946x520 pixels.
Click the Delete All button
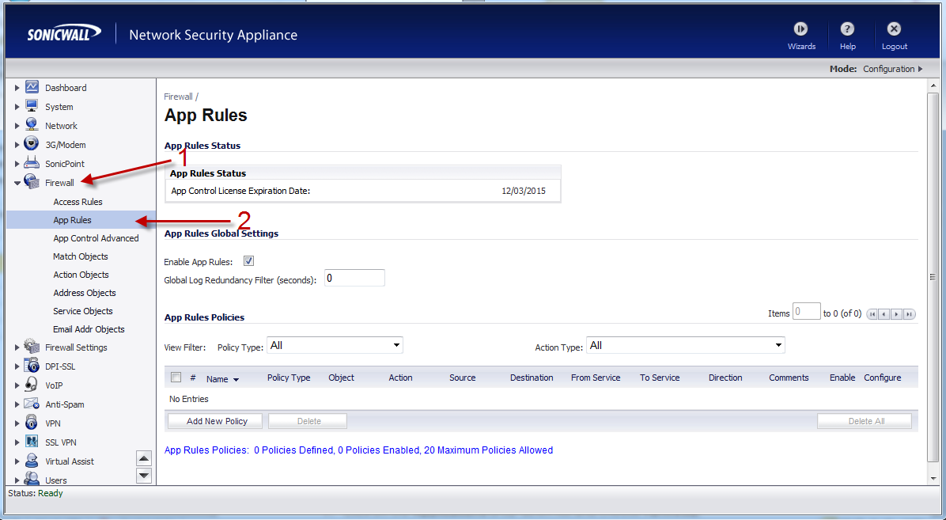point(865,421)
